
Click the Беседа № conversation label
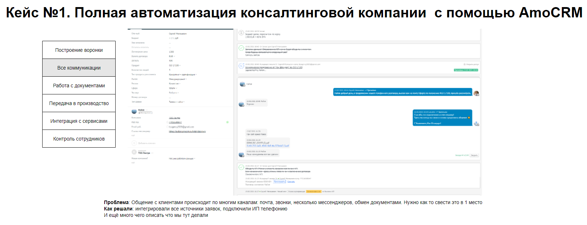click(x=462, y=155)
